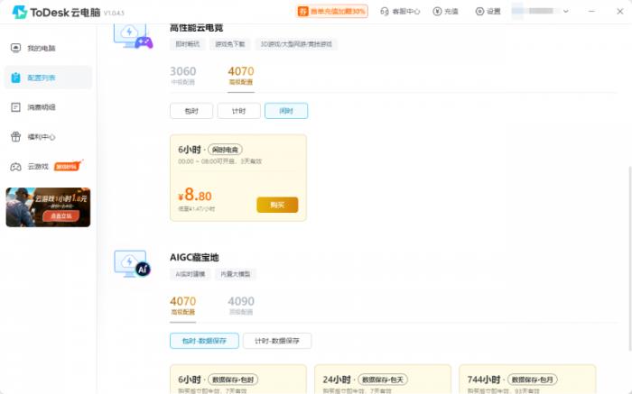Click the orange badge beside 云游戏
Screen dimensions: 632x394
68,166
